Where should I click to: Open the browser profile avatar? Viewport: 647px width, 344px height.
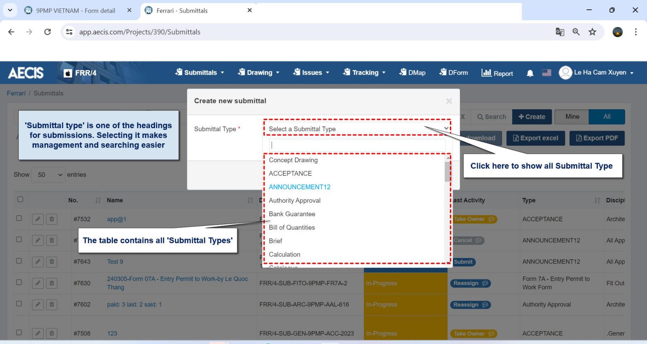tap(618, 32)
